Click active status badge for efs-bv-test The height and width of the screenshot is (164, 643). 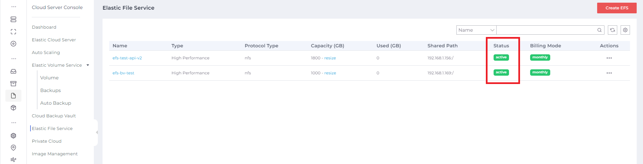pos(501,72)
